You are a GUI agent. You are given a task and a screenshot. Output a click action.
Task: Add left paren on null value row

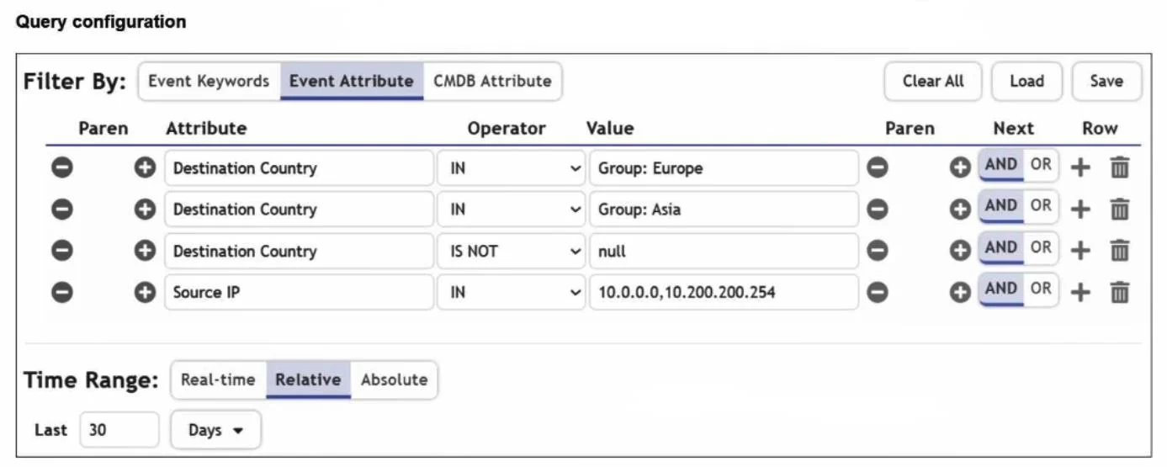tap(146, 251)
